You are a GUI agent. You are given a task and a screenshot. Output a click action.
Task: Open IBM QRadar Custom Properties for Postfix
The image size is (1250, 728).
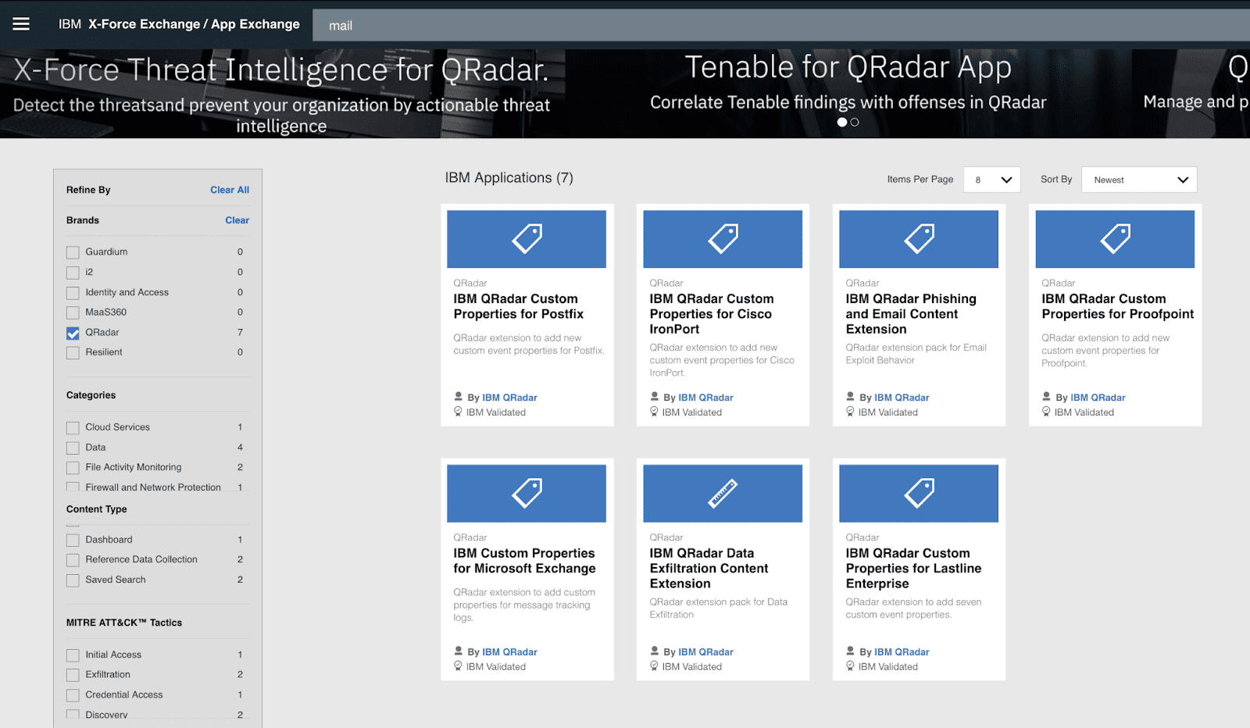point(519,306)
